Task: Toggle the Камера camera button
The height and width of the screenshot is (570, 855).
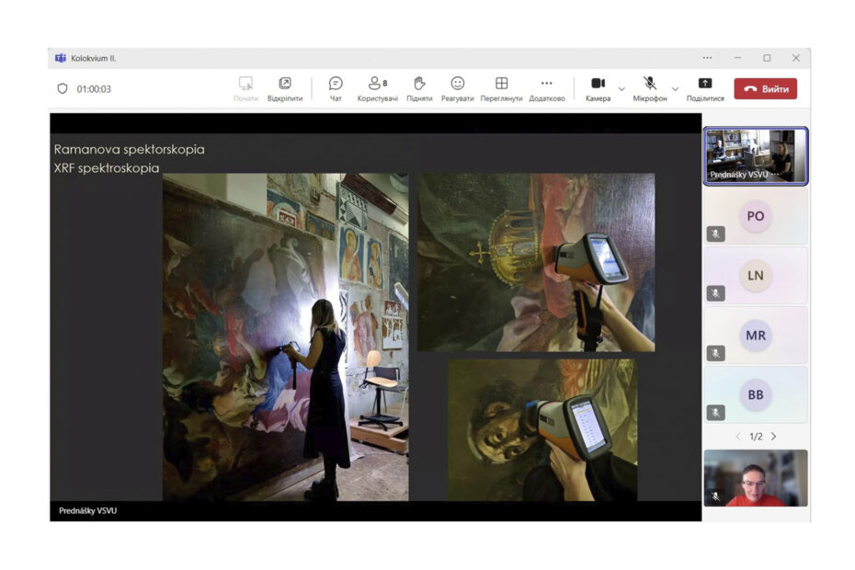Action: (x=598, y=89)
